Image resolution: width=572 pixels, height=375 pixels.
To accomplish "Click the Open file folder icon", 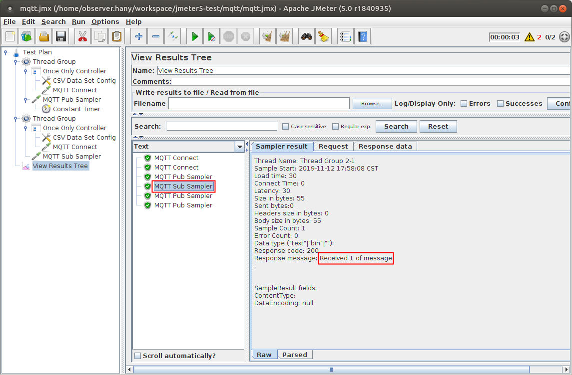I will click(44, 36).
